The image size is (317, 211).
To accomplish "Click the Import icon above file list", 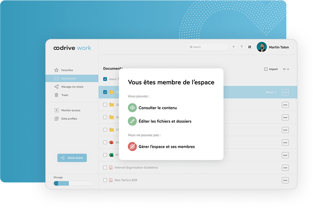I will click(x=266, y=69).
